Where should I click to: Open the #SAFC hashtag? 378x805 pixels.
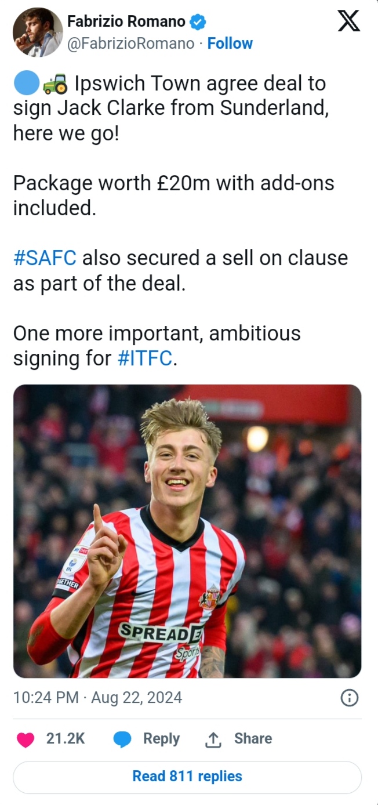point(45,258)
